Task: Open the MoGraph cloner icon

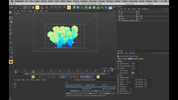Action: click(98, 7)
